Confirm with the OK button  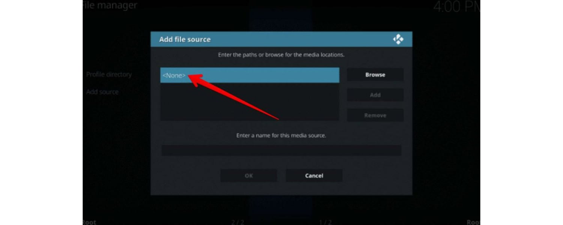point(248,175)
